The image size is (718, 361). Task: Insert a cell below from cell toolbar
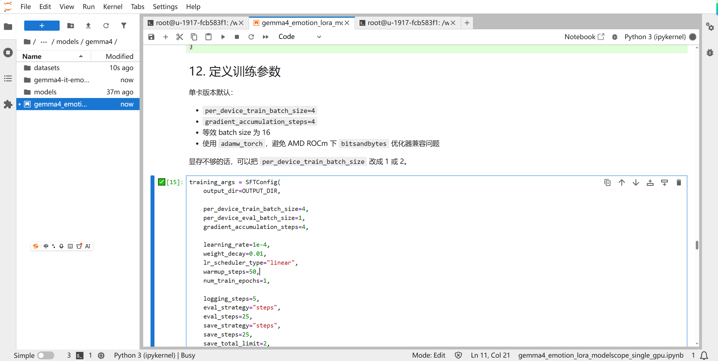tap(665, 183)
